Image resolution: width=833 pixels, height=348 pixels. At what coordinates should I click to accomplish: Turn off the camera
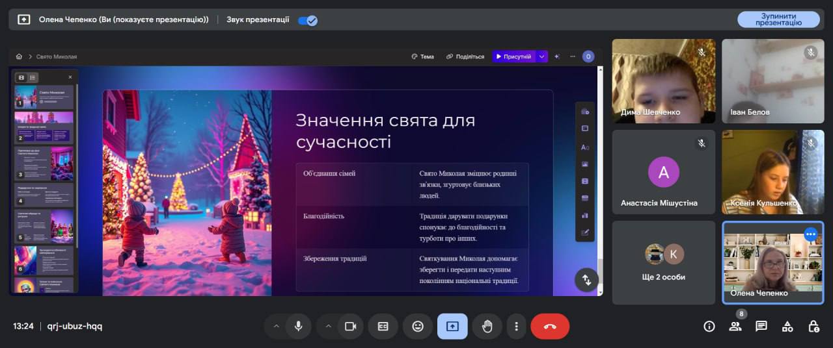pos(350,327)
